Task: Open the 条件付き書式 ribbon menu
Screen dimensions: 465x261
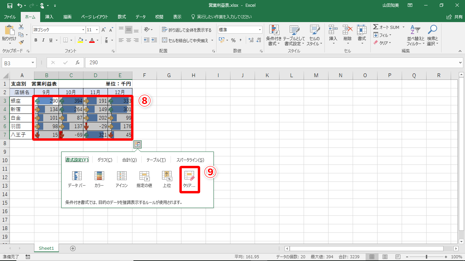Action: tap(274, 35)
